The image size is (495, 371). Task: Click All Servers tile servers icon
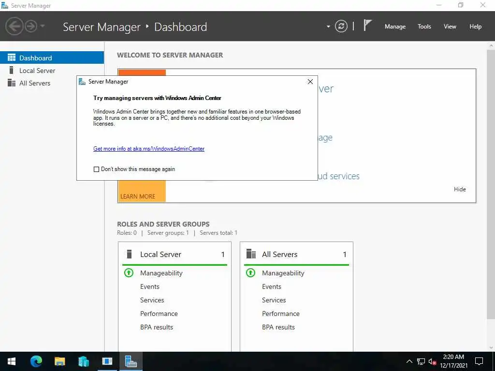point(251,254)
